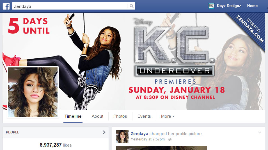Viewport: 268px width, 150px height.
Task: Open Zendaya's small post avatar
Action: pyautogui.click(x=122, y=137)
